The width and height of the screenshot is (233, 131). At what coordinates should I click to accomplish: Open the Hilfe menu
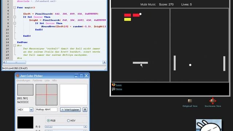point(54,80)
